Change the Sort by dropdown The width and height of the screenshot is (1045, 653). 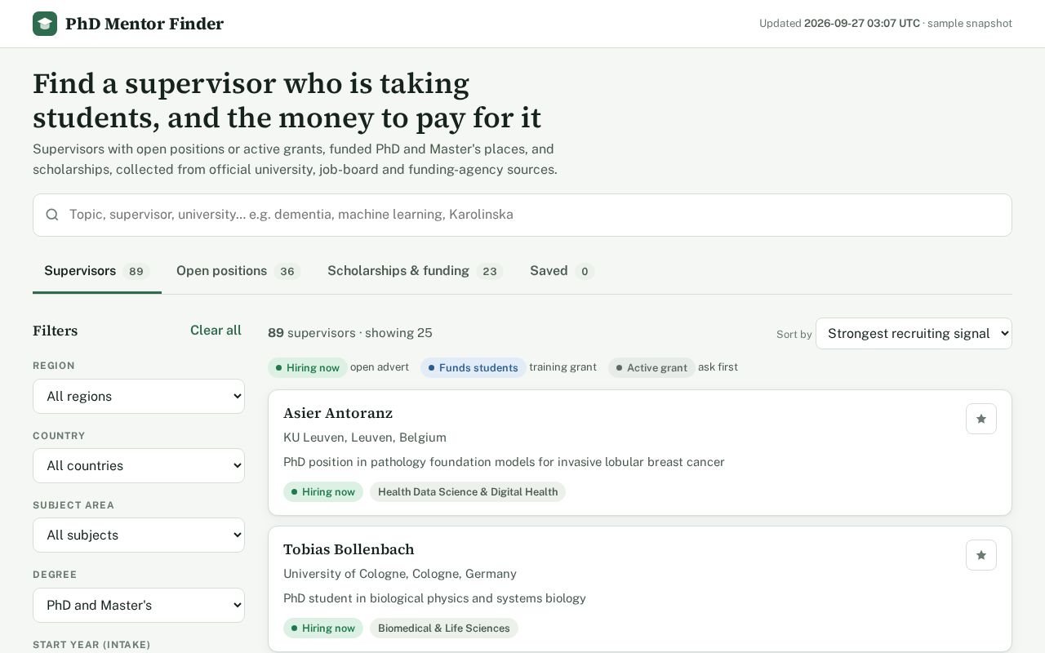point(914,333)
